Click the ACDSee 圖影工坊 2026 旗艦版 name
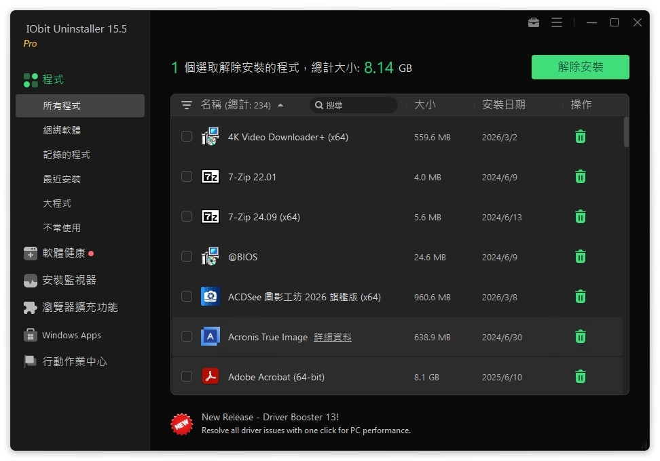The height and width of the screenshot is (461, 660). pyautogui.click(x=304, y=297)
